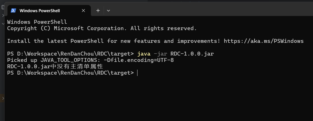313x121 pixels.
Task: Close the Windows PowerShell tab
Action: tap(83, 11)
